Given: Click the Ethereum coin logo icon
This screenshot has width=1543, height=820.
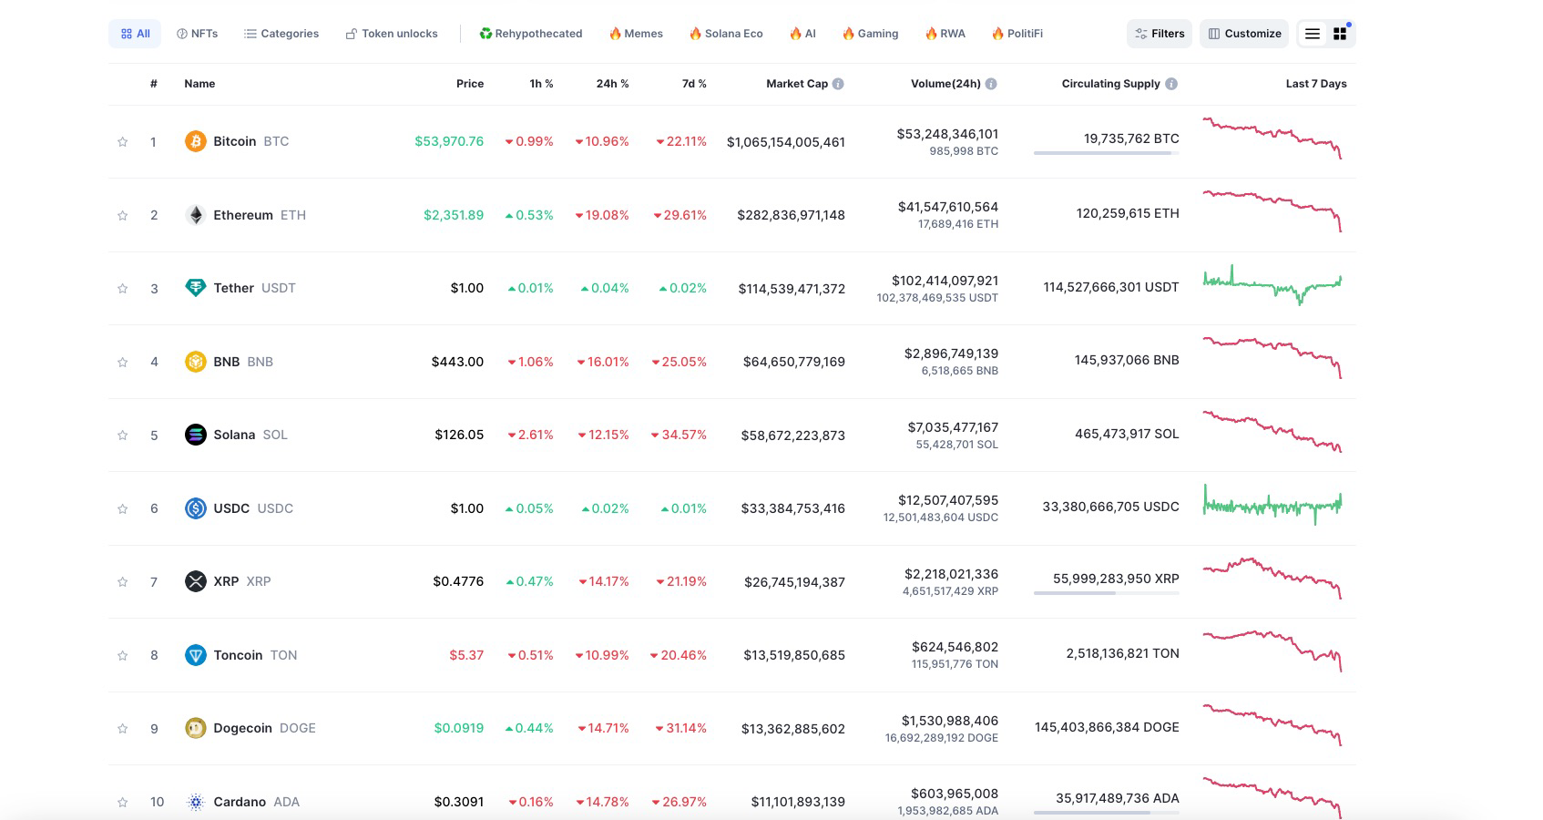Looking at the screenshot, I should (195, 215).
